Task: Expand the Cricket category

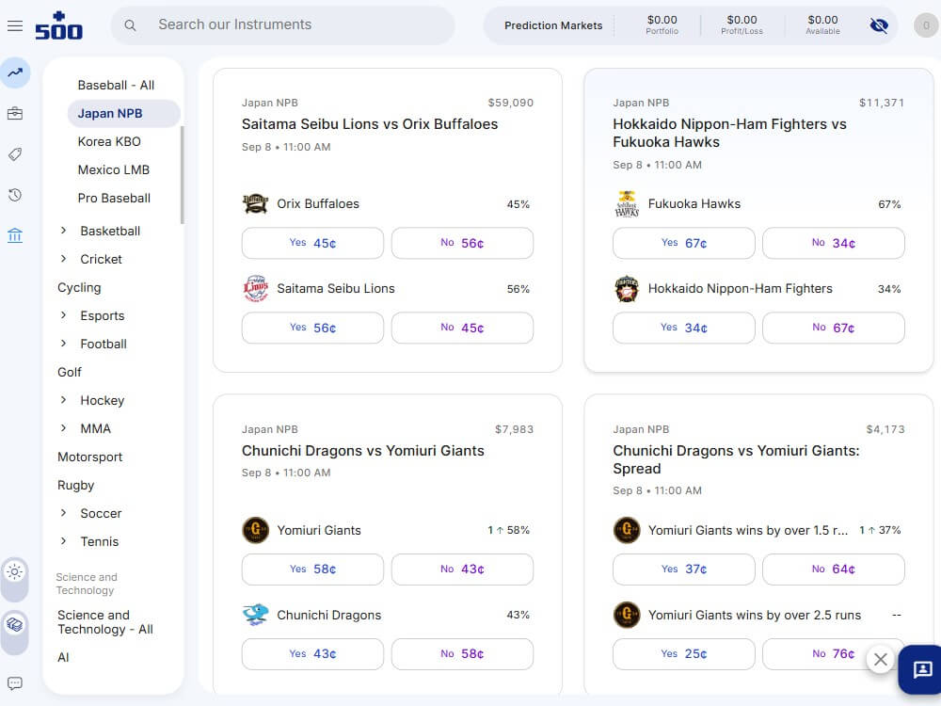Action: point(64,259)
